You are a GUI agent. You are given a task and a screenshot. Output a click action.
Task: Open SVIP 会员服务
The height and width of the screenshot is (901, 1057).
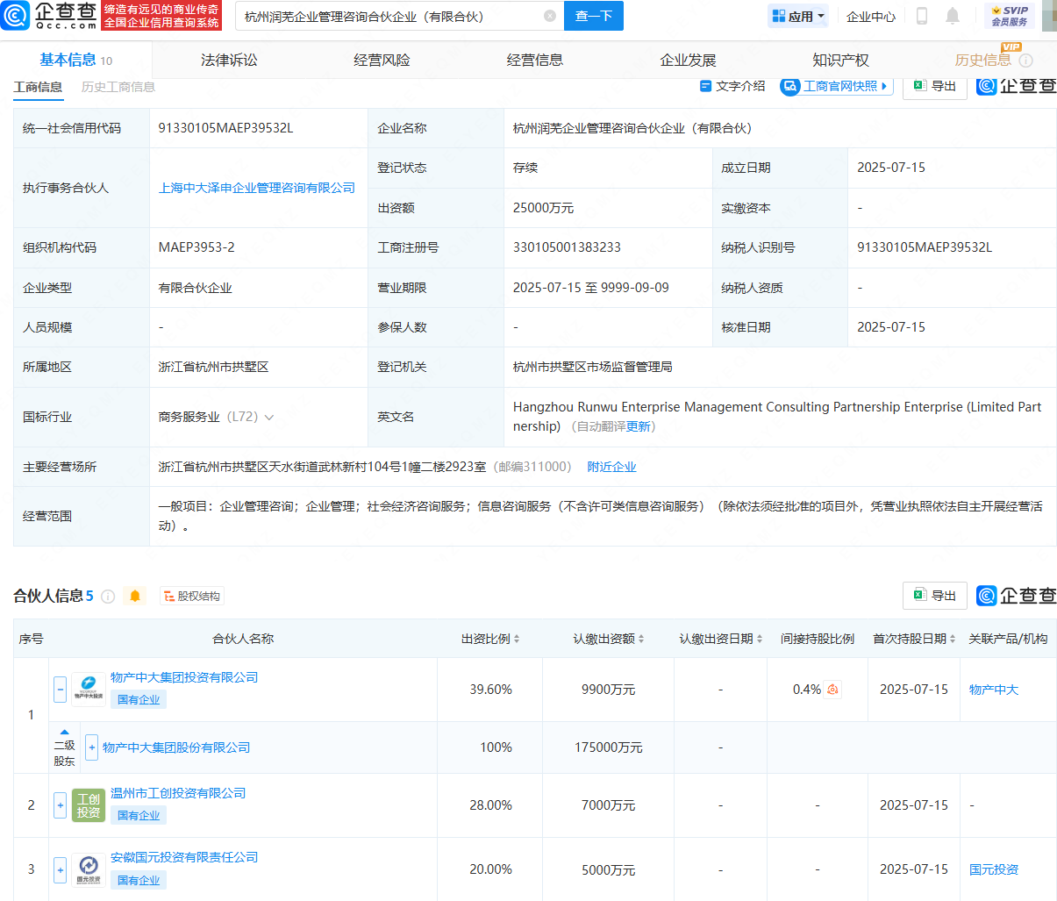tap(1010, 16)
